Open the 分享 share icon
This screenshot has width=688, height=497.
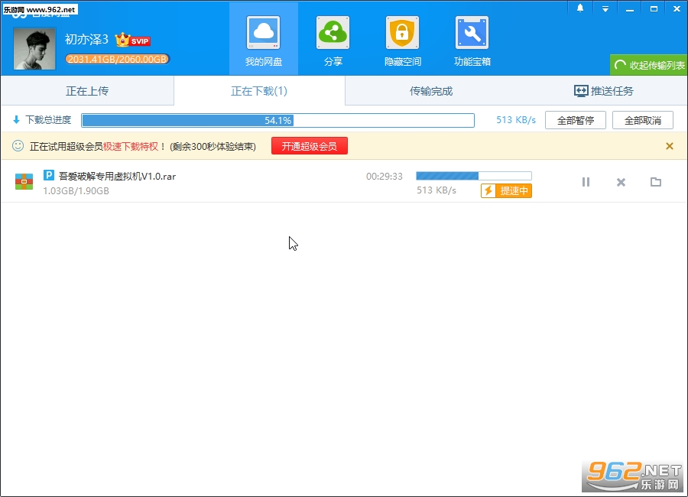tap(333, 33)
